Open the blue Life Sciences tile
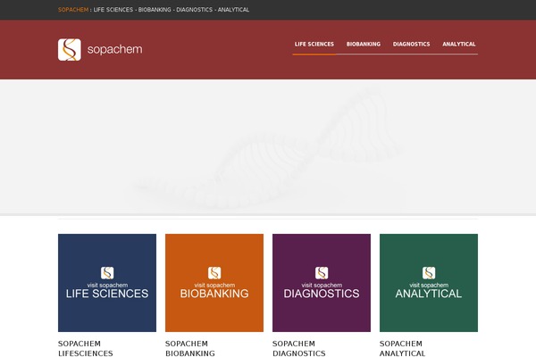This screenshot has height=357, width=536. pos(107,283)
